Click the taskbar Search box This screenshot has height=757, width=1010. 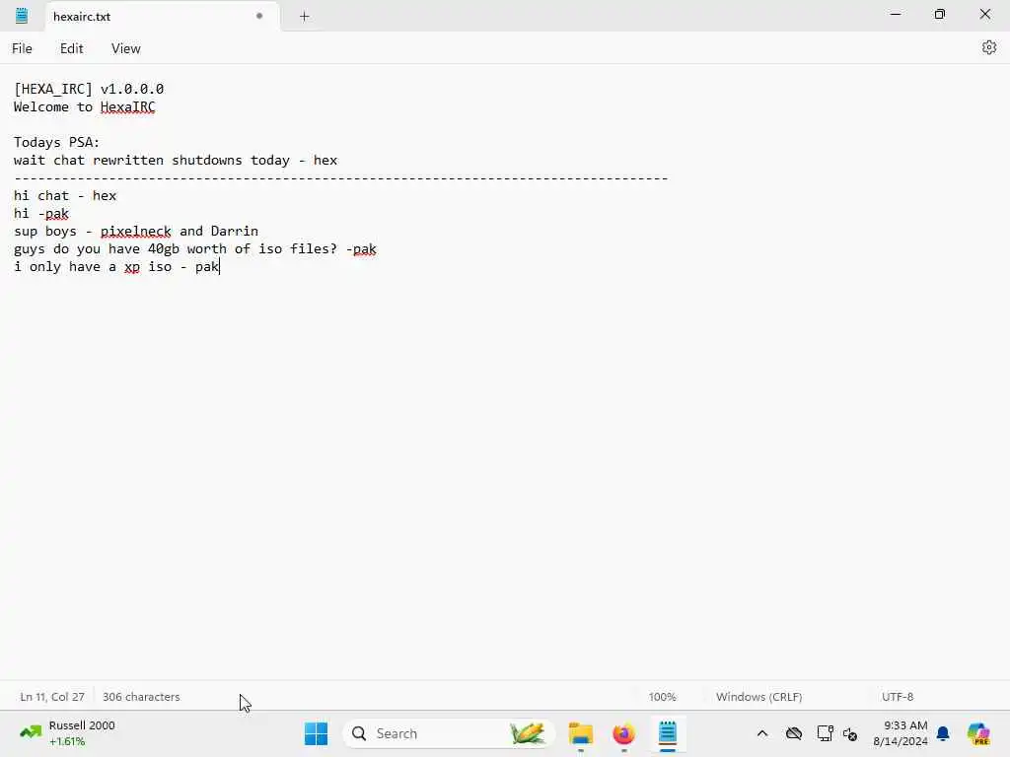tap(449, 733)
